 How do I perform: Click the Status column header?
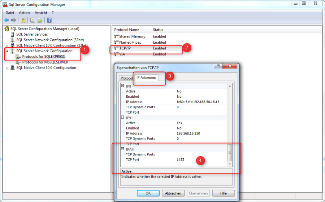[x=170, y=30]
